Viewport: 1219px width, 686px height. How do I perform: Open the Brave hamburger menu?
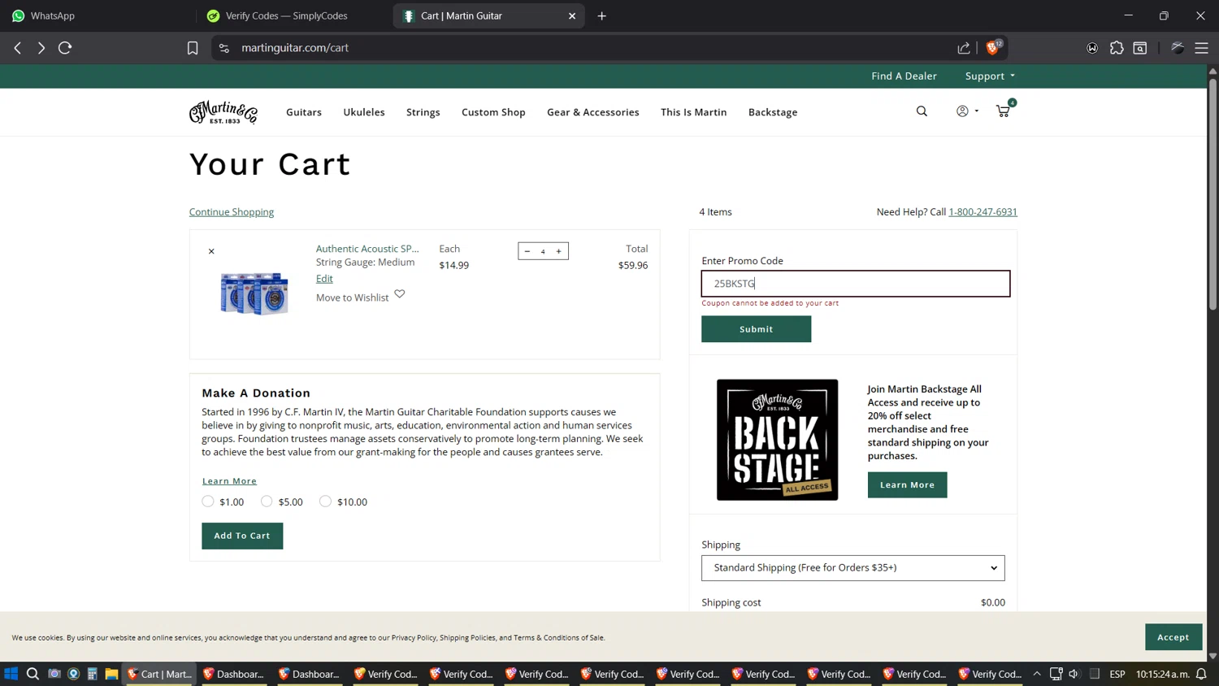tap(1201, 48)
